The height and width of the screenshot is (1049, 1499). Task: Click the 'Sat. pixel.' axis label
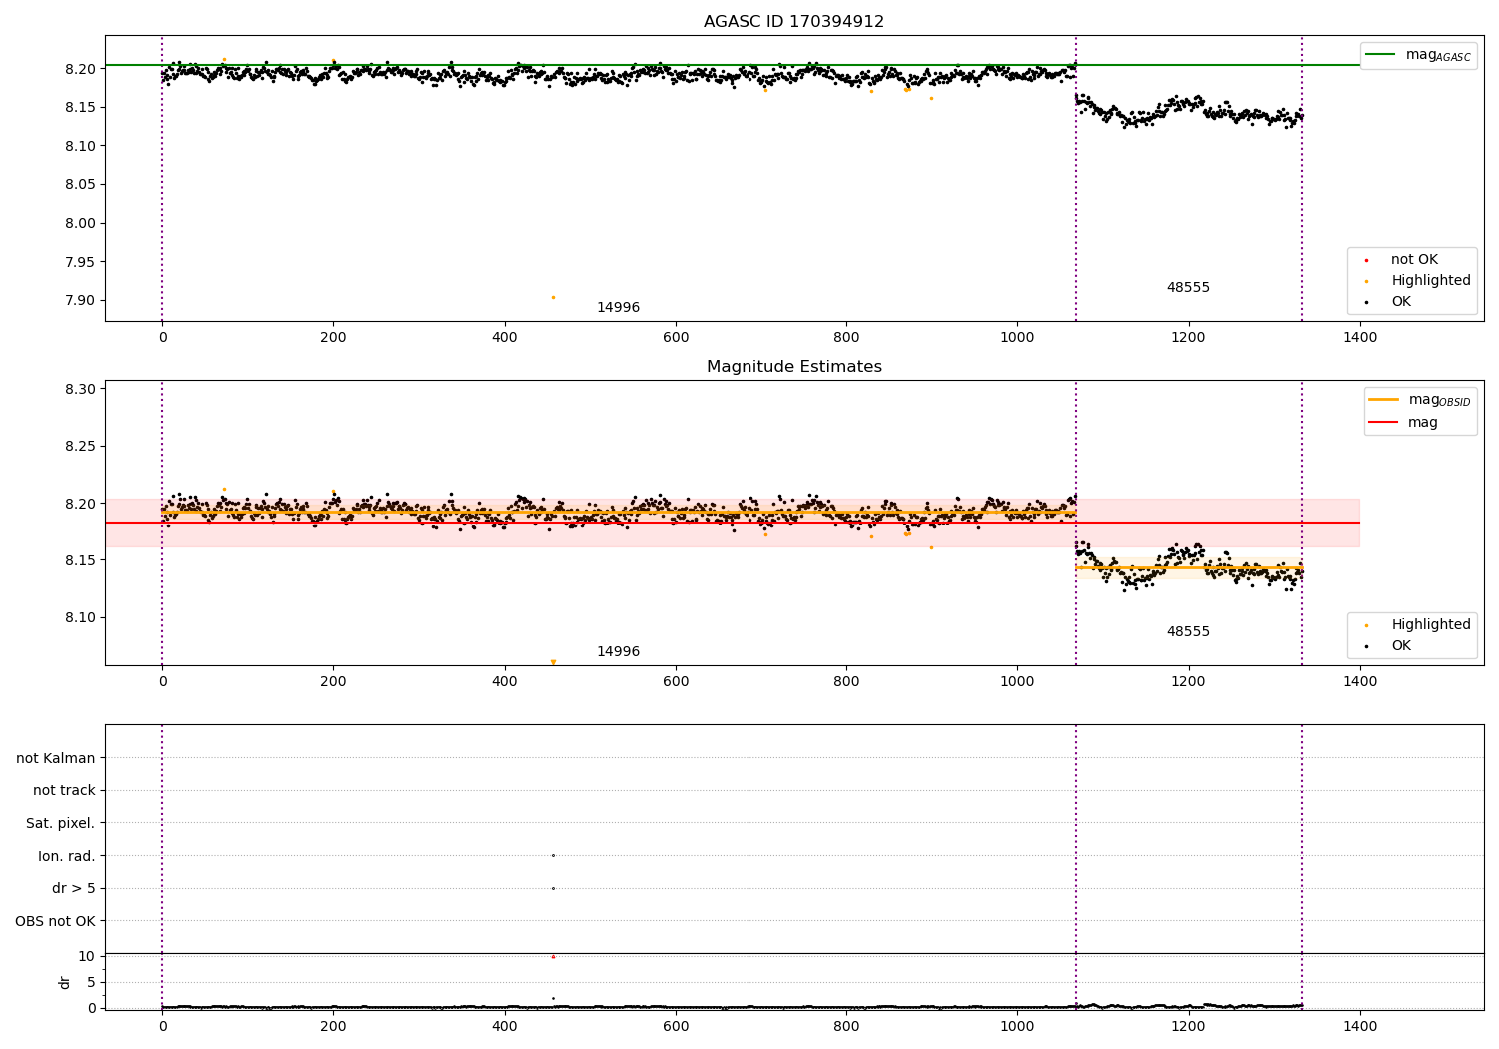tap(61, 824)
